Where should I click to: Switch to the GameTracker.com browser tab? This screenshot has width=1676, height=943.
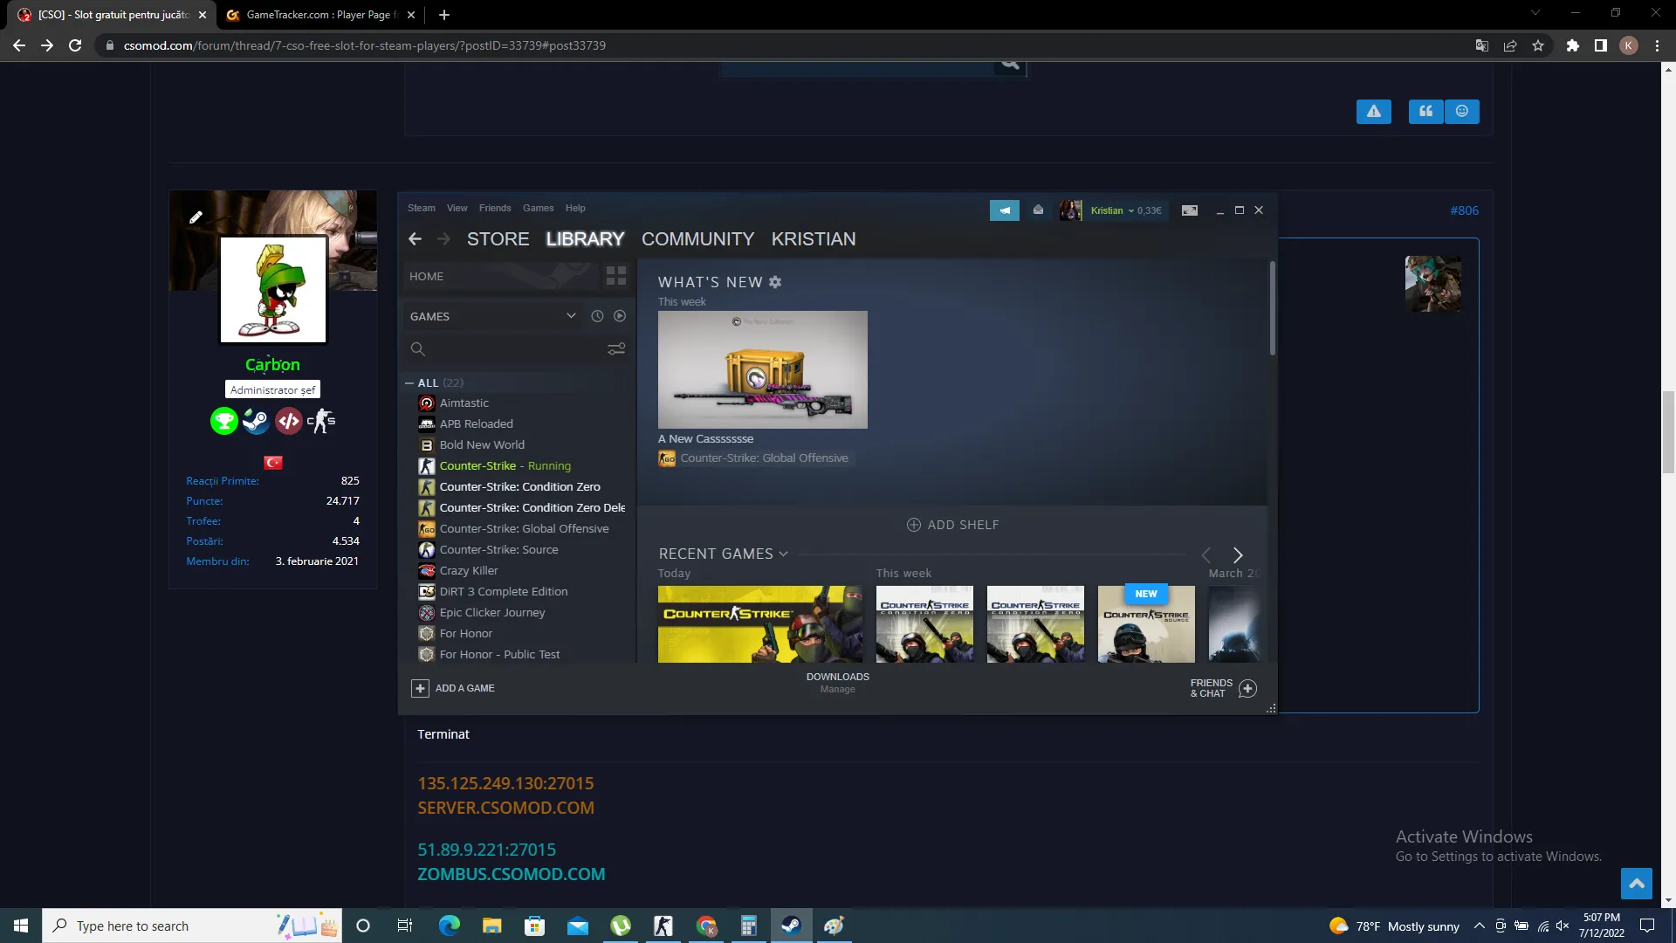click(x=322, y=15)
